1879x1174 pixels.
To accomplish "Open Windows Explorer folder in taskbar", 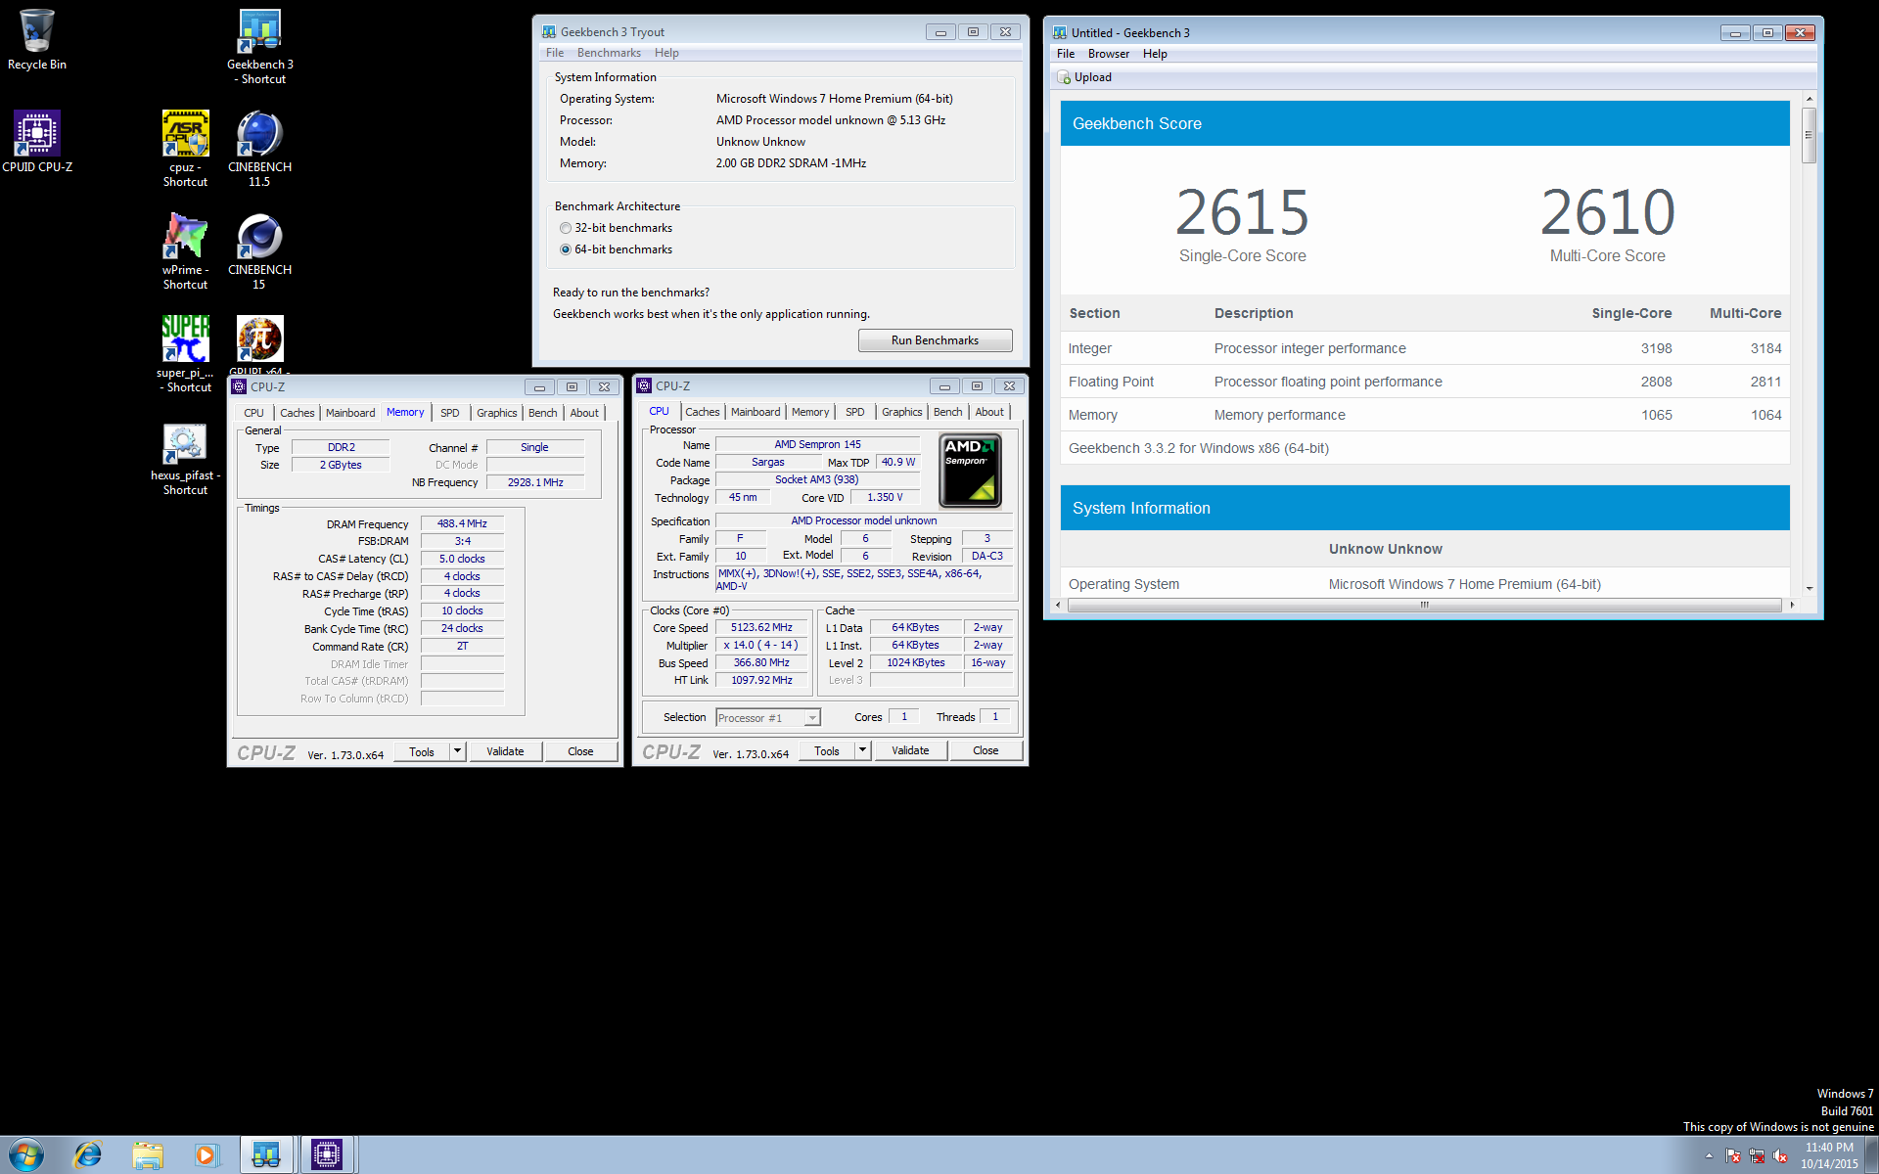I will pyautogui.click(x=148, y=1155).
